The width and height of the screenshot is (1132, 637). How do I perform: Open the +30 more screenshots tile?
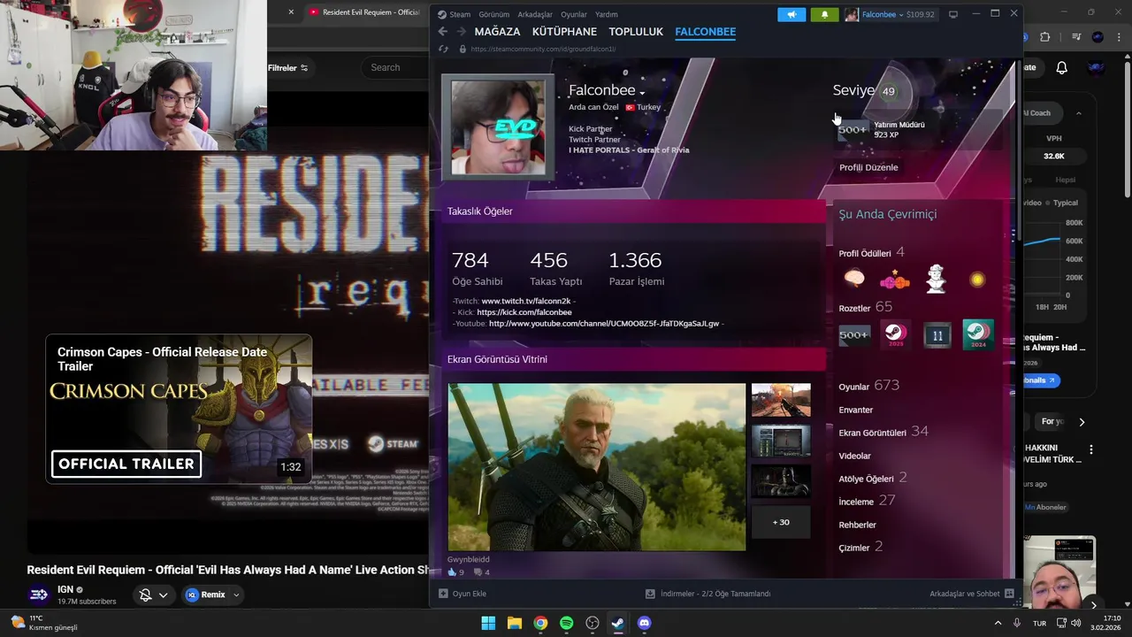(781, 522)
